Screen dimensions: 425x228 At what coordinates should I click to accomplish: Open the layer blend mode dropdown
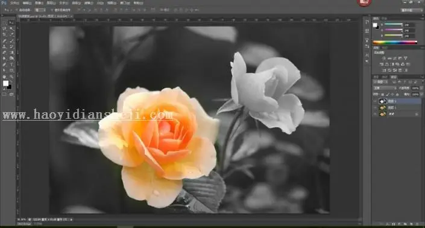click(x=385, y=88)
